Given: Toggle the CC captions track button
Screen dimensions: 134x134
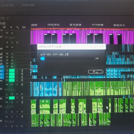Looking at the screenshot, I should coord(24,27).
